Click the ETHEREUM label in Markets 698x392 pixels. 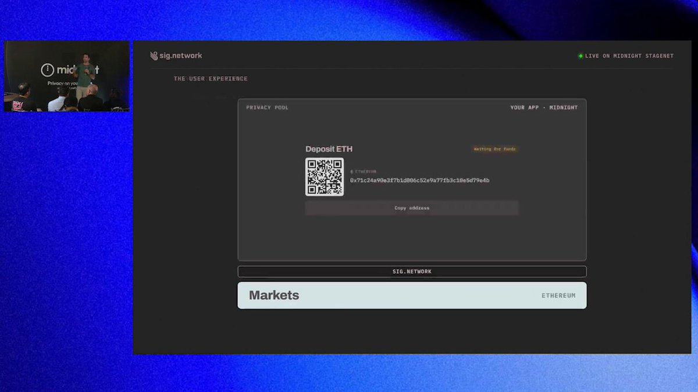pyautogui.click(x=558, y=296)
